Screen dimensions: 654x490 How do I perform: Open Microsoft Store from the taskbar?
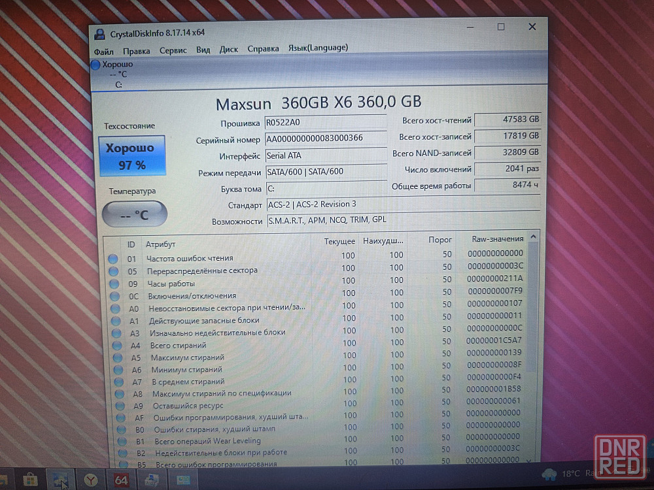point(30,480)
